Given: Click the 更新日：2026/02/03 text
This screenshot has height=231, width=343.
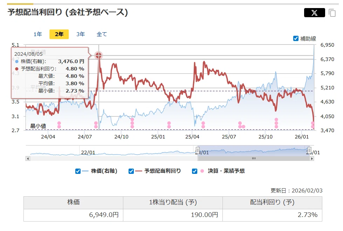Looking at the screenshot, I should pos(296,190).
